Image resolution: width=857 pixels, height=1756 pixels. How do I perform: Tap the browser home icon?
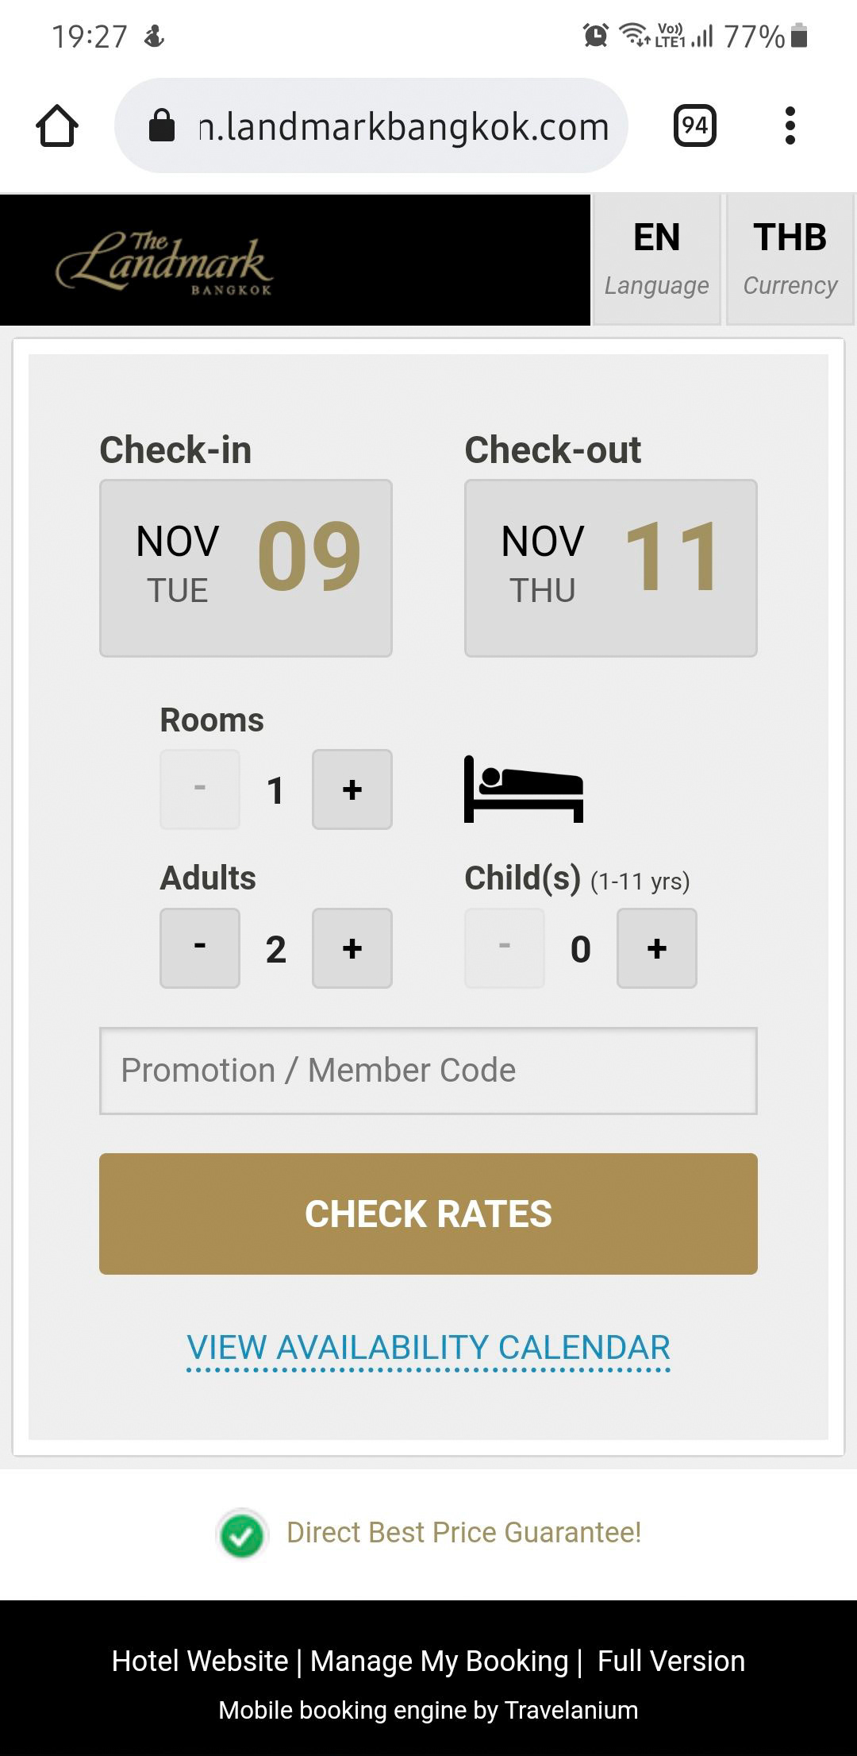click(x=57, y=125)
